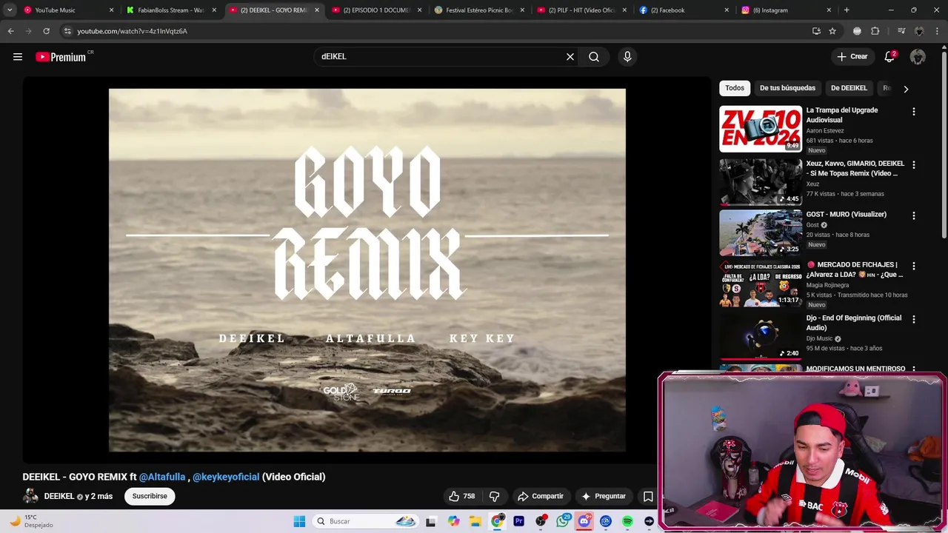
Task: Open WhatsApp from the taskbar
Action: [x=563, y=521]
